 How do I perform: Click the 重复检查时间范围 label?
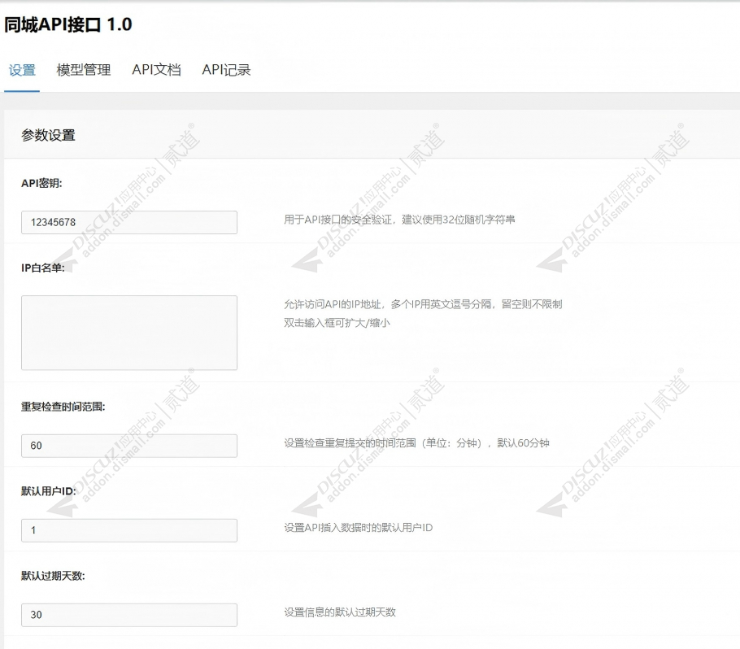pos(63,407)
